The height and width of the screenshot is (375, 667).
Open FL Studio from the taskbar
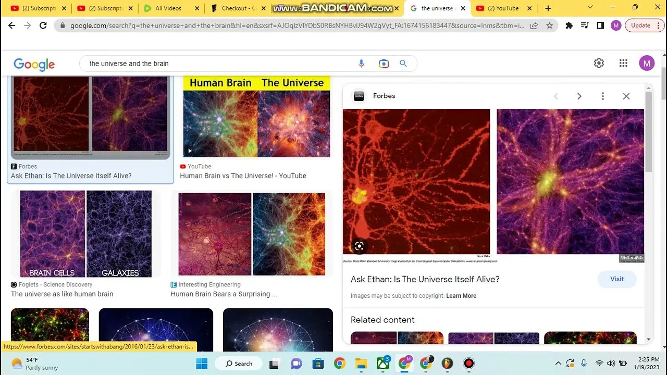pyautogui.click(x=447, y=364)
